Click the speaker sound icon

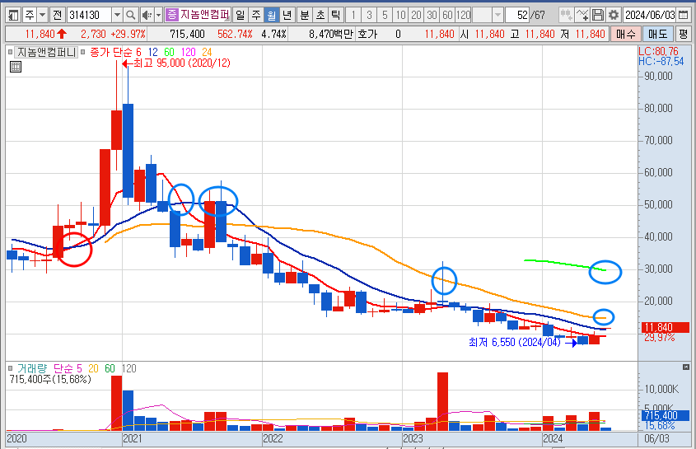(x=147, y=15)
